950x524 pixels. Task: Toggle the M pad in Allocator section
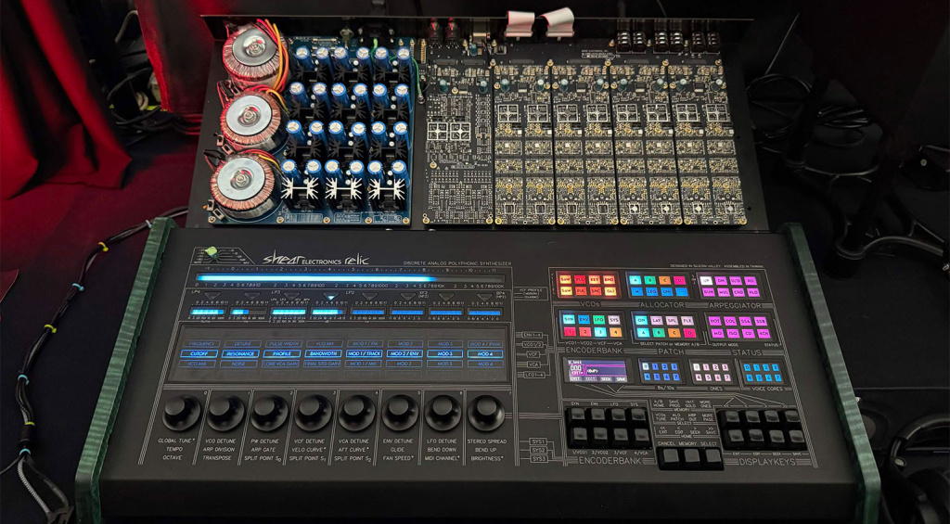tap(636, 291)
